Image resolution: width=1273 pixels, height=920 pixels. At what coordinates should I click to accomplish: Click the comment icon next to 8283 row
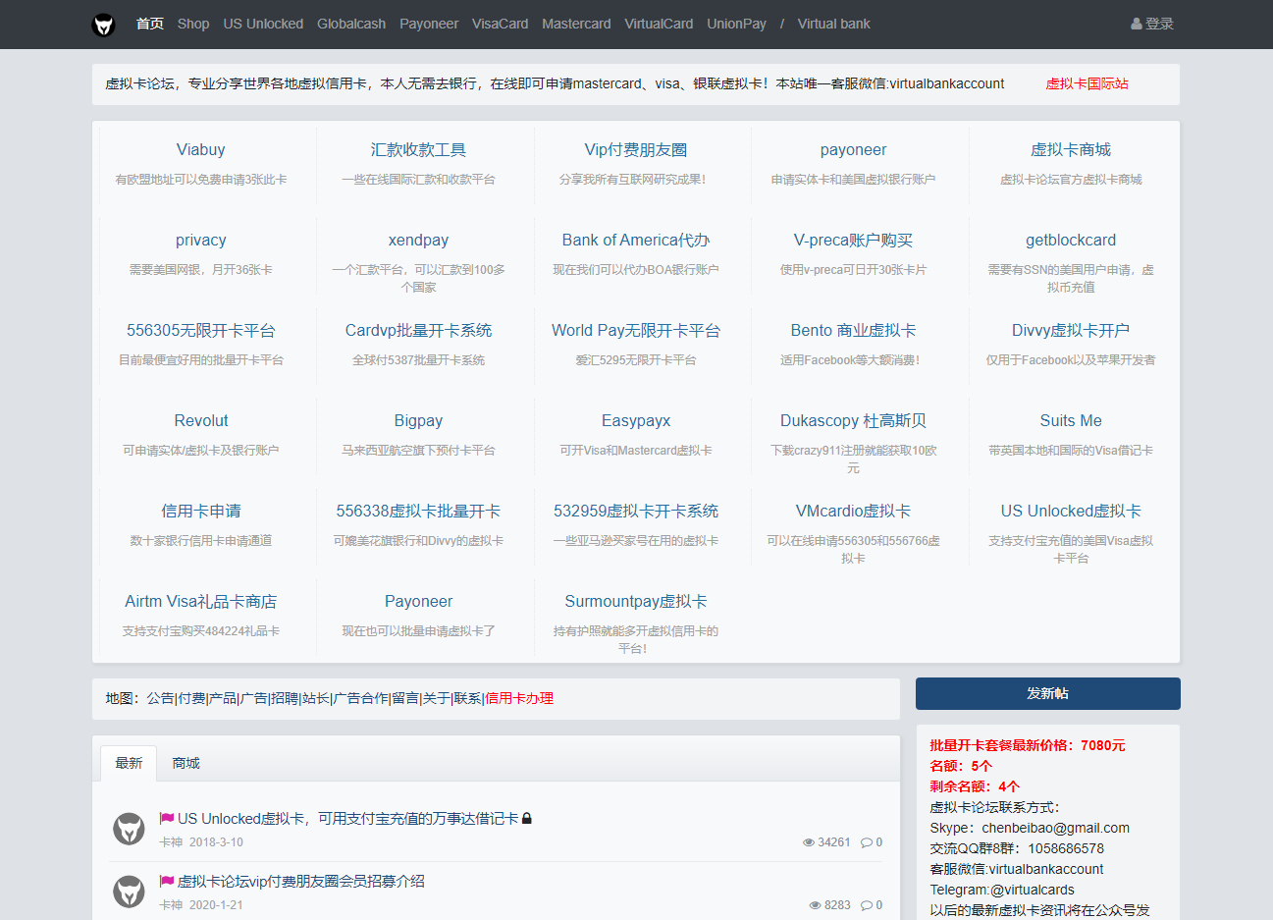pos(867,905)
